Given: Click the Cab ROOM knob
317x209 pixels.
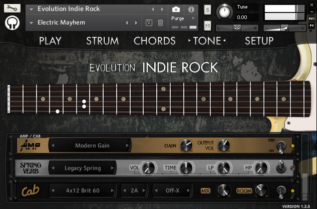Looking at the screenshot, I should coord(261,190).
